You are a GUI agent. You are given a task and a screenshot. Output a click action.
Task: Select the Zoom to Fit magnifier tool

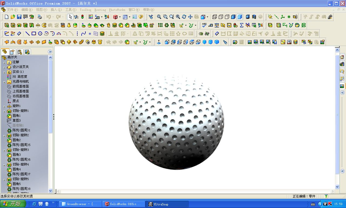(159, 17)
